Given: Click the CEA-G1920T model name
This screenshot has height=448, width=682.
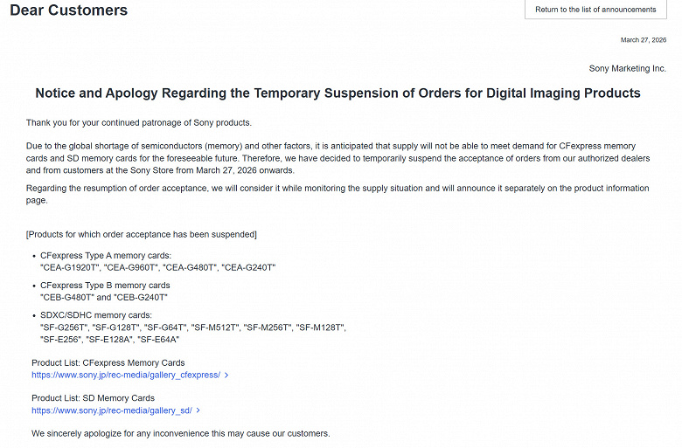Looking at the screenshot, I should [x=70, y=267].
